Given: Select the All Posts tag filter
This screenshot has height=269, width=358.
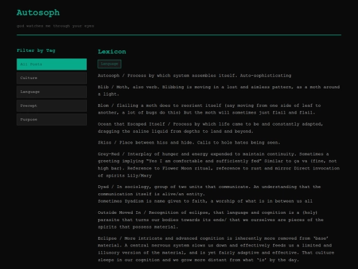Looking at the screenshot, I should click(52, 64).
